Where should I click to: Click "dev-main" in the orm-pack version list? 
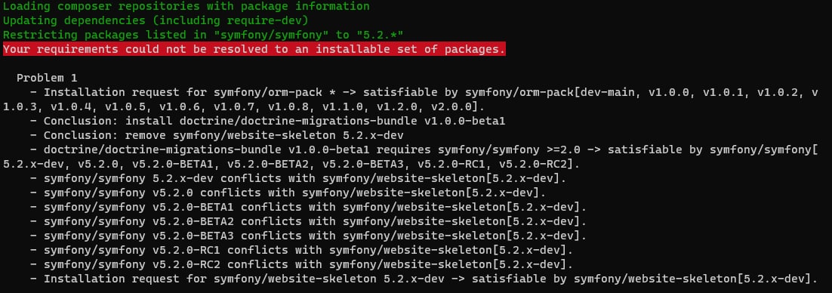coord(608,92)
